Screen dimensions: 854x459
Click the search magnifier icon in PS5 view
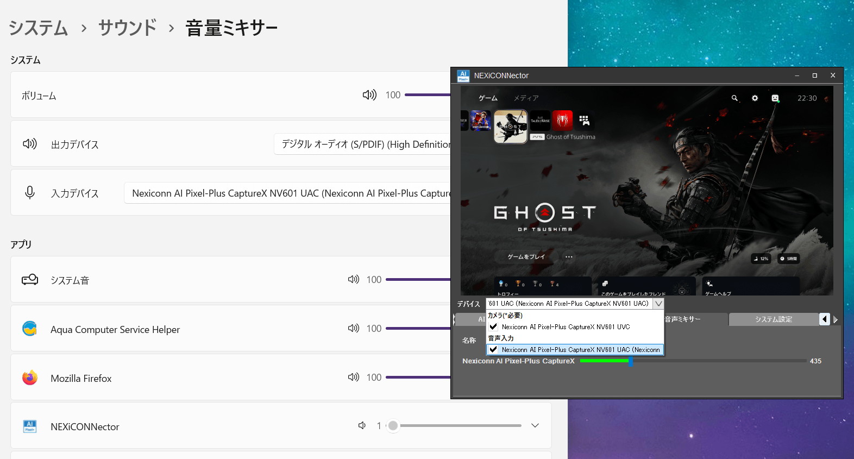(x=734, y=98)
